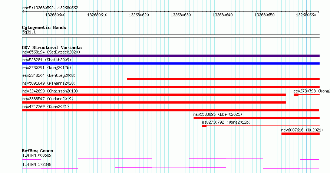Select the red nsv5583895 variant bar
The image size is (330, 173).
tap(257, 118)
